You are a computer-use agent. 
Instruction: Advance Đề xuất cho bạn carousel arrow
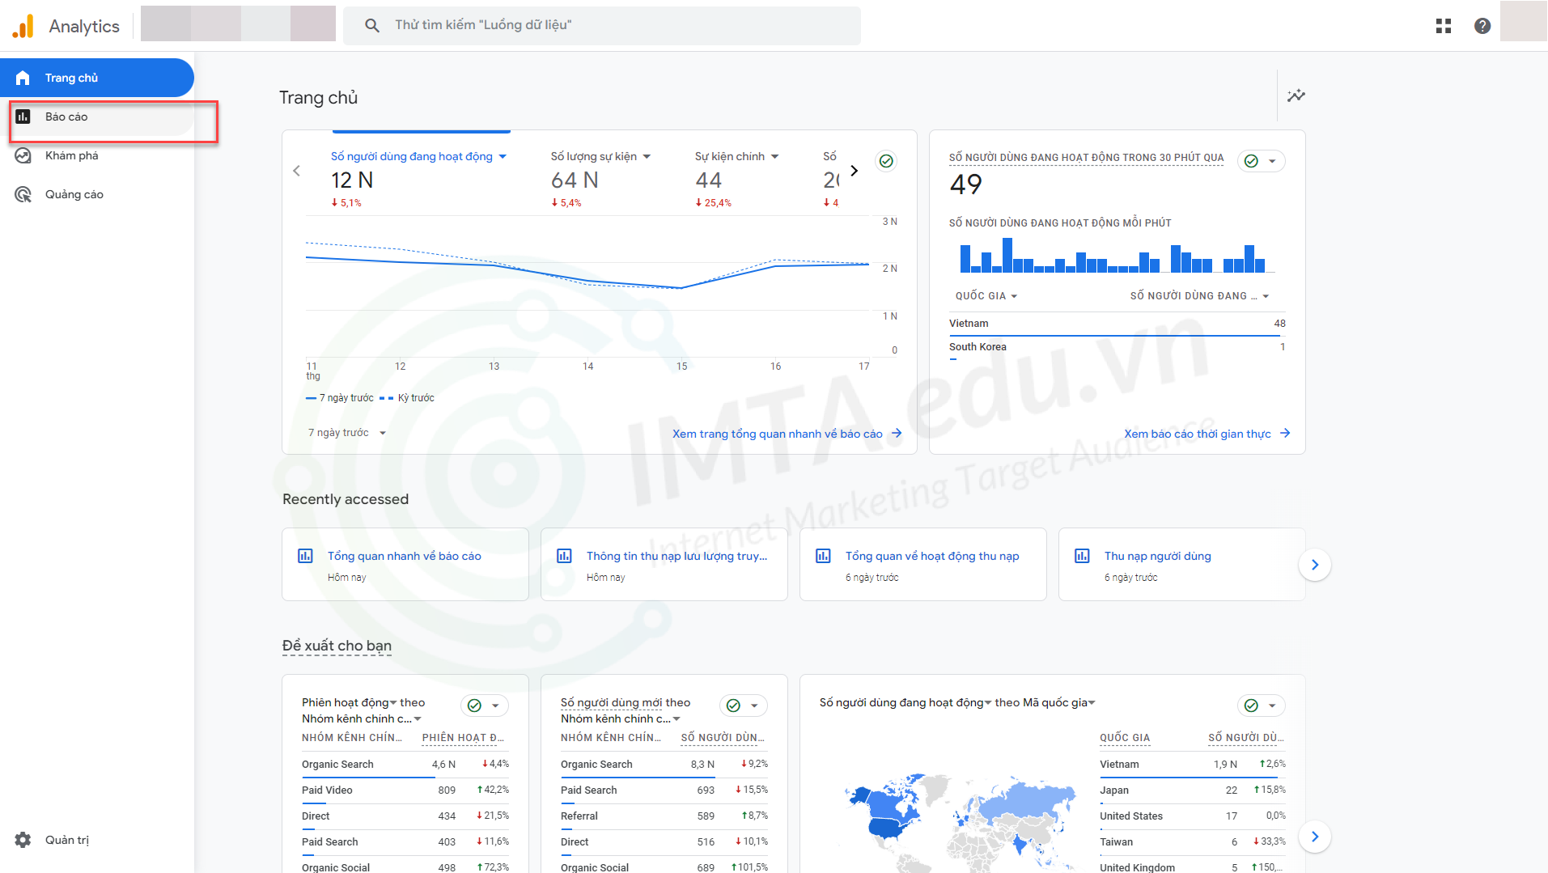tap(1315, 837)
